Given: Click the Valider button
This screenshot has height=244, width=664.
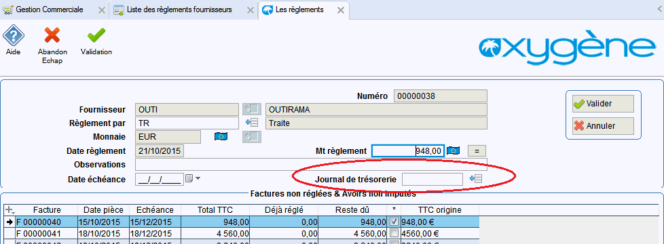Looking at the screenshot, I should (x=603, y=104).
